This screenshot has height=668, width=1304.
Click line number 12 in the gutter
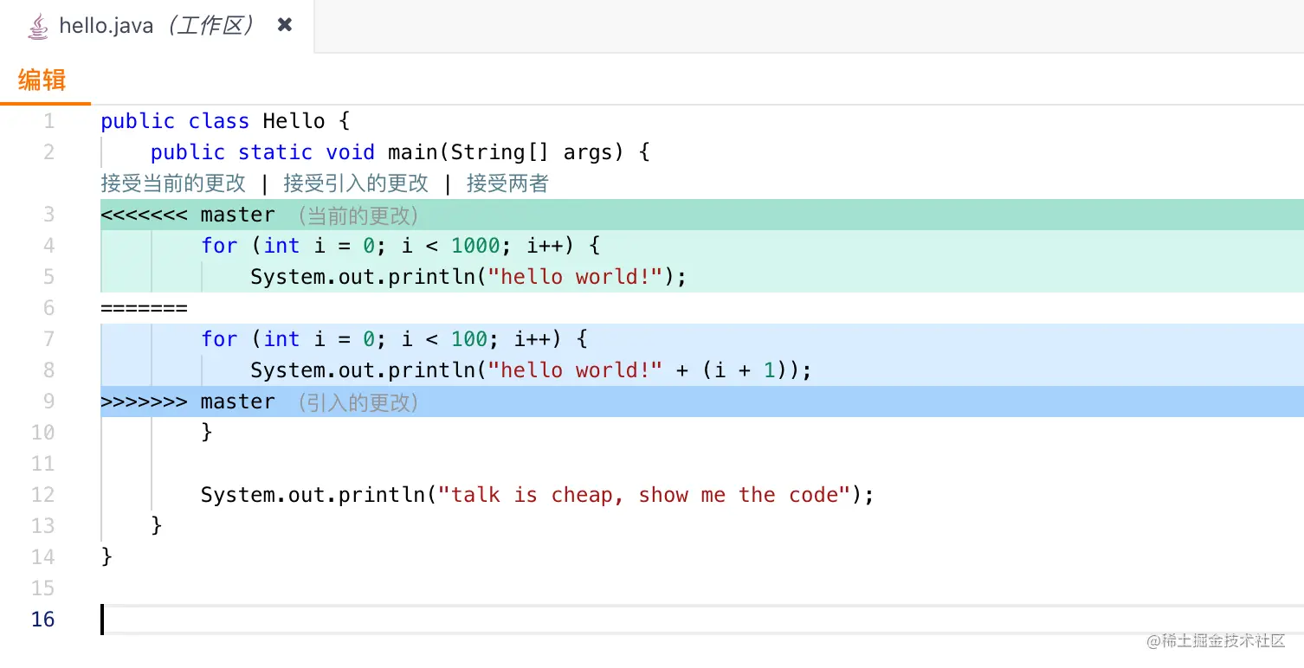point(42,495)
